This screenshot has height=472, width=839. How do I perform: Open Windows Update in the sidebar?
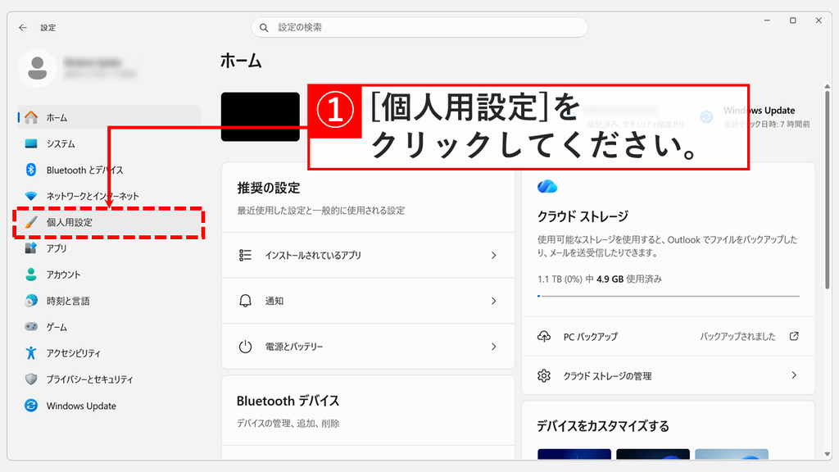click(109, 406)
